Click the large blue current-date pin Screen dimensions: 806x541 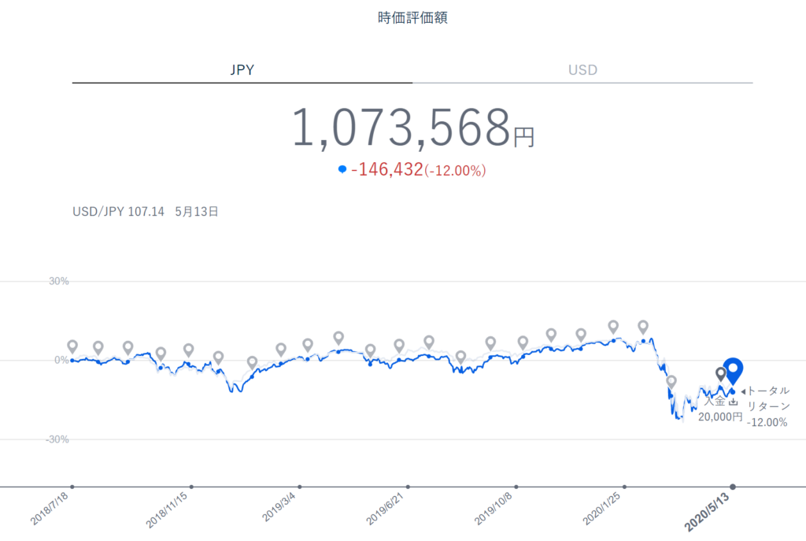click(x=733, y=369)
